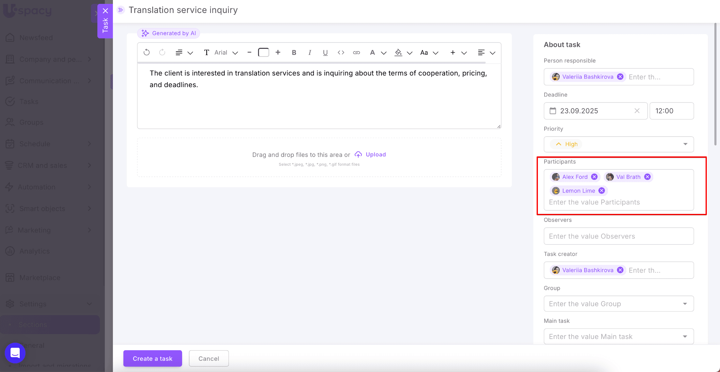
Task: Click the Upload link for files
Action: (x=375, y=155)
